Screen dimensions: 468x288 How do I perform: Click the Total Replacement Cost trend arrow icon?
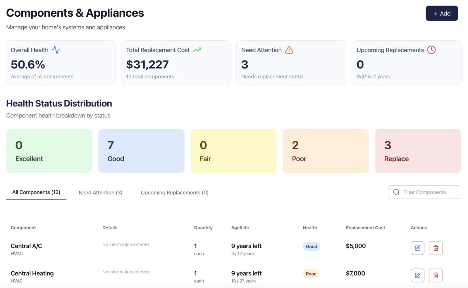pos(197,50)
